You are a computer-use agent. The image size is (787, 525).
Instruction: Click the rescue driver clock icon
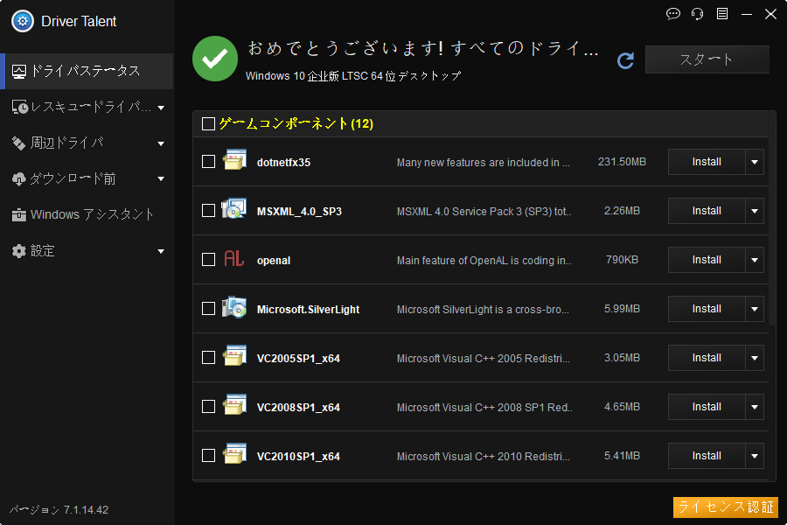click(x=20, y=107)
